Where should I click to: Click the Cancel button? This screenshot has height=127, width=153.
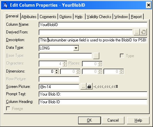click(x=113, y=120)
